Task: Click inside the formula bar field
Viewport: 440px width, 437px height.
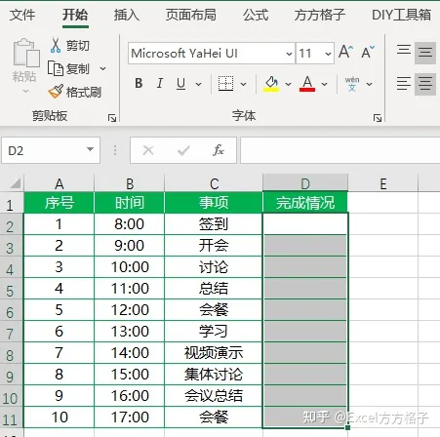Action: point(340,150)
